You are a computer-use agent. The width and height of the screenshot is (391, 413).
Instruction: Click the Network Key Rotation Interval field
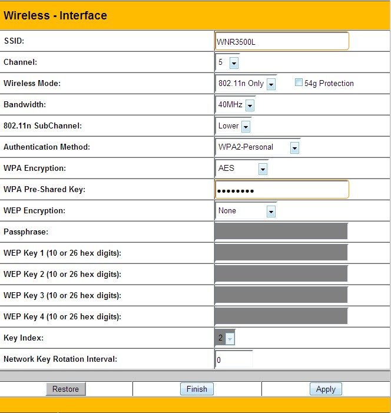[234, 359]
